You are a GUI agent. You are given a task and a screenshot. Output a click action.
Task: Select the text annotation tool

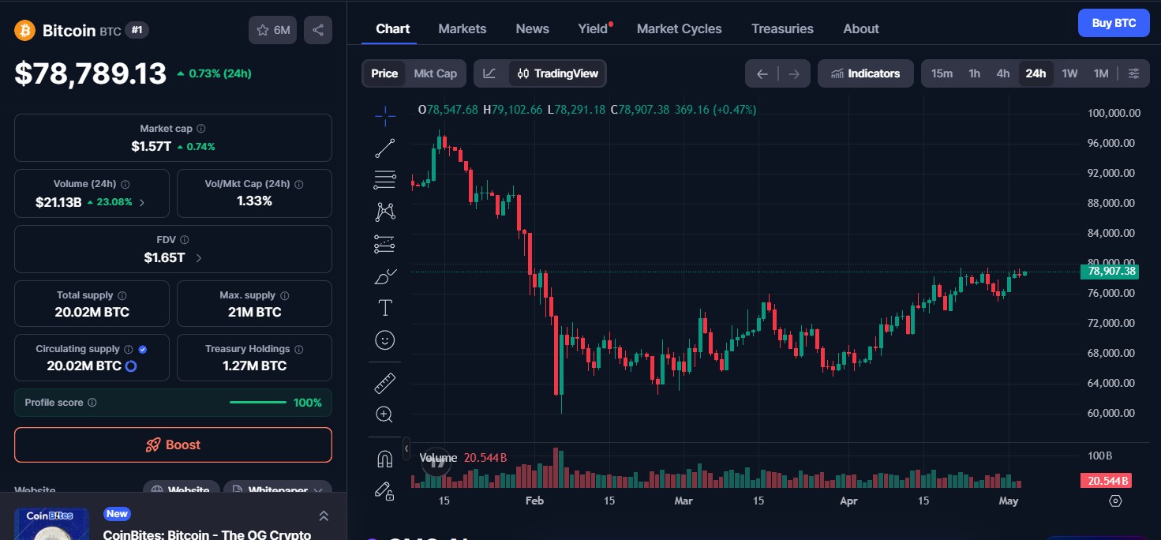tap(385, 308)
